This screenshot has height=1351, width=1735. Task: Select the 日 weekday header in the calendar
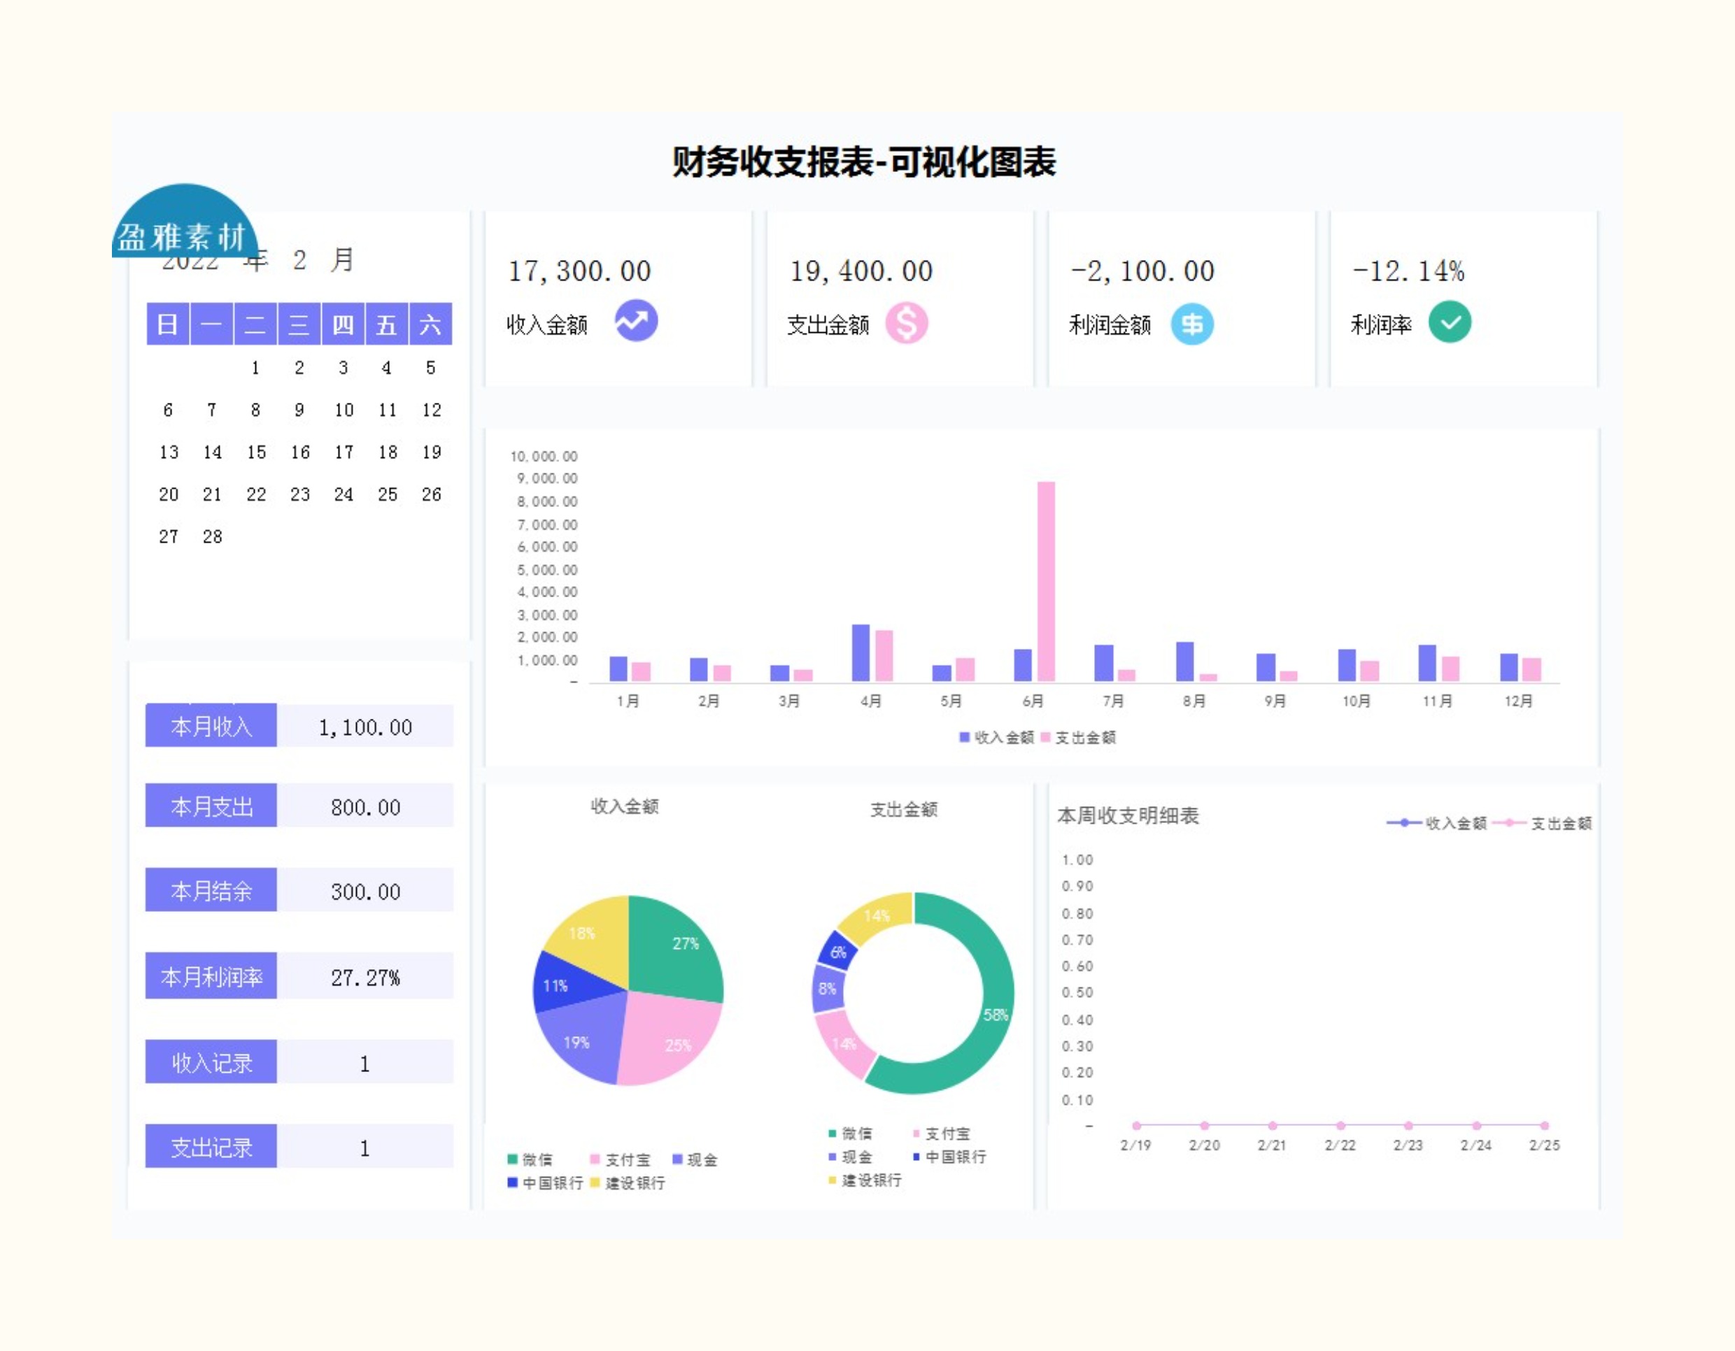(x=168, y=324)
